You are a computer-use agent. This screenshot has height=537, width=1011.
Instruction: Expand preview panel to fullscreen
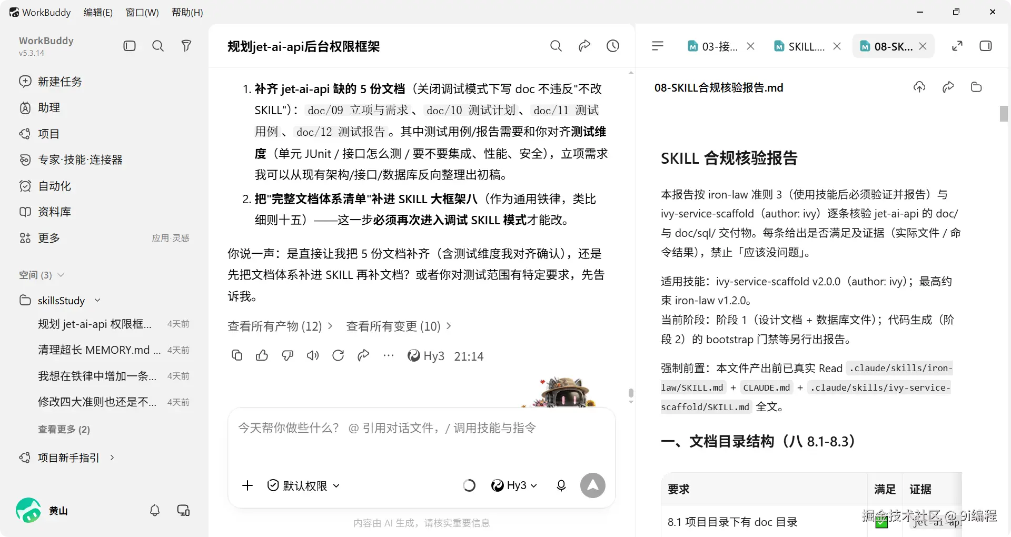click(x=957, y=46)
